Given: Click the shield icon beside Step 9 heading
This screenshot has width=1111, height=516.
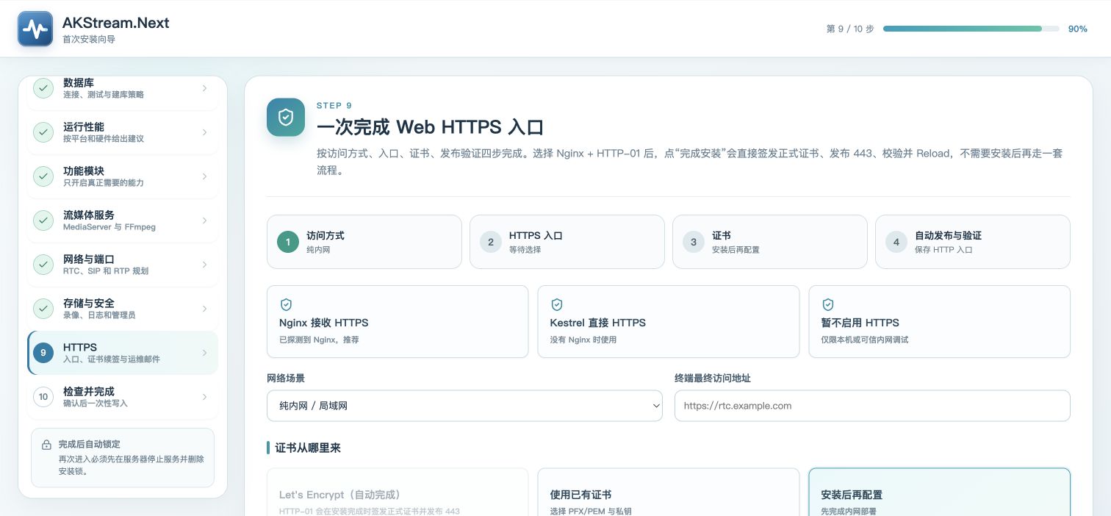Looking at the screenshot, I should pos(286,118).
